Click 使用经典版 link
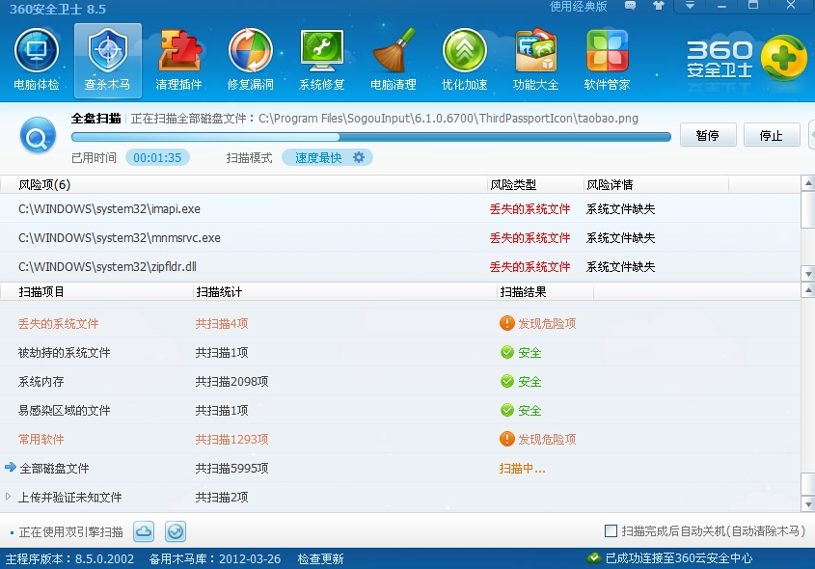 (578, 7)
